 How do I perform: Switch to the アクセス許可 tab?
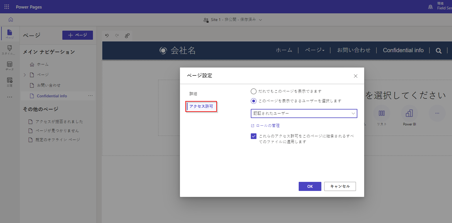201,106
